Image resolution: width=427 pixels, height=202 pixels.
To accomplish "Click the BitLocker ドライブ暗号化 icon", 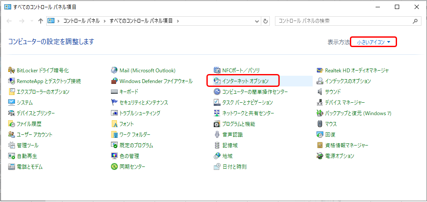I will point(12,70).
